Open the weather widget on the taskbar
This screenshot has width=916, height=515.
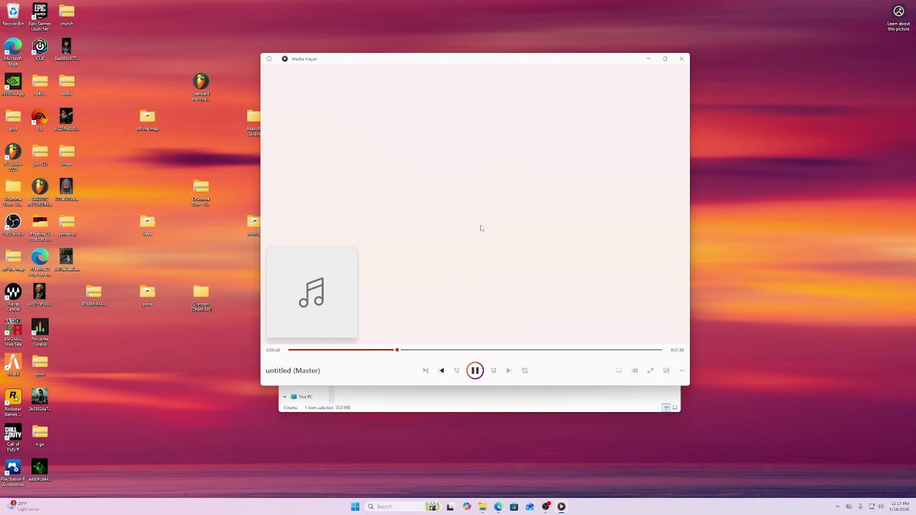(x=23, y=506)
